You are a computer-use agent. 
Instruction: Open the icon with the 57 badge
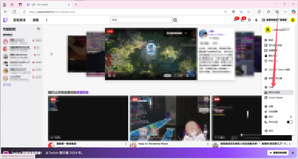coord(235,20)
